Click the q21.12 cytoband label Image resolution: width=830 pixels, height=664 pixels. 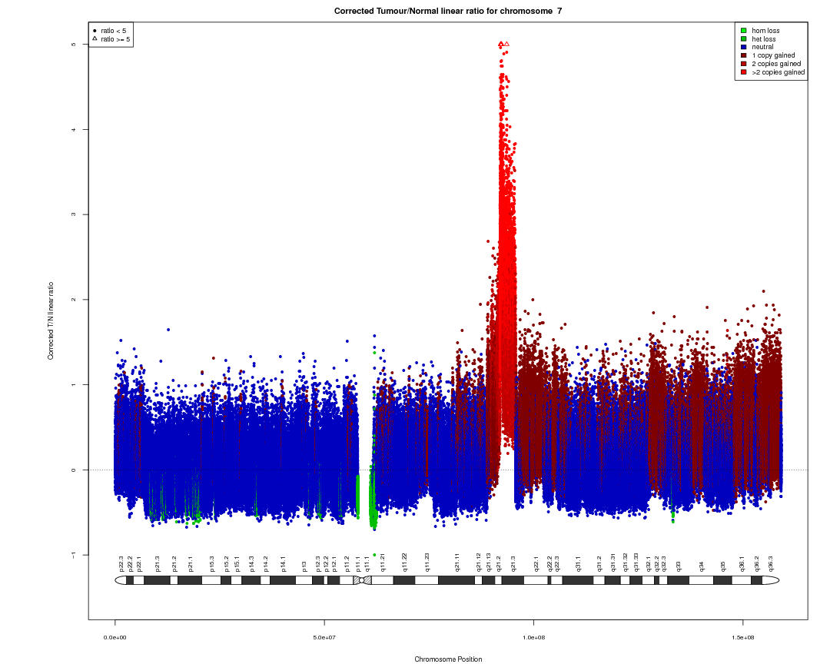(479, 563)
